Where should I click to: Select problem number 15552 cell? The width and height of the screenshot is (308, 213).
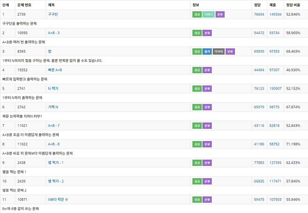pyautogui.click(x=30, y=70)
